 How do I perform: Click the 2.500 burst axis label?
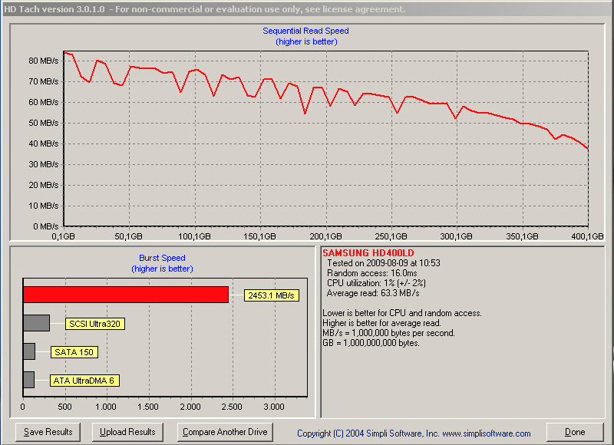point(232,407)
